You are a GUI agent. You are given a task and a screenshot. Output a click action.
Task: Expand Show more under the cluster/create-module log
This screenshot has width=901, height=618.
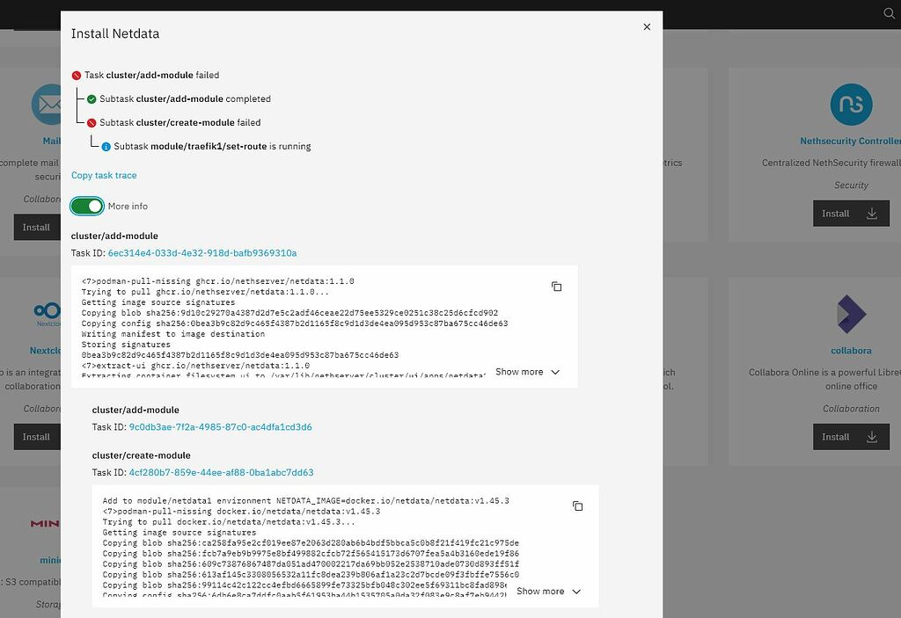(548, 591)
